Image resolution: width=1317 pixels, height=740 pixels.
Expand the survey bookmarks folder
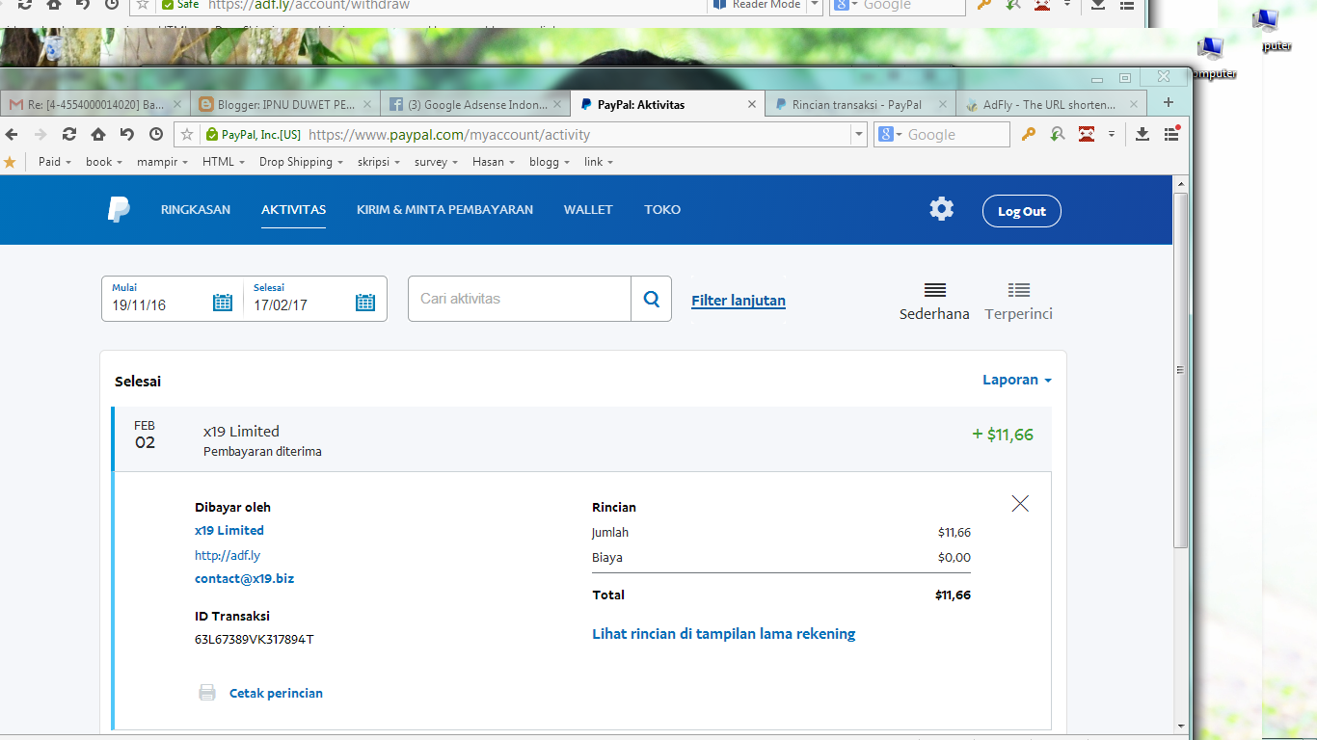[x=436, y=162]
